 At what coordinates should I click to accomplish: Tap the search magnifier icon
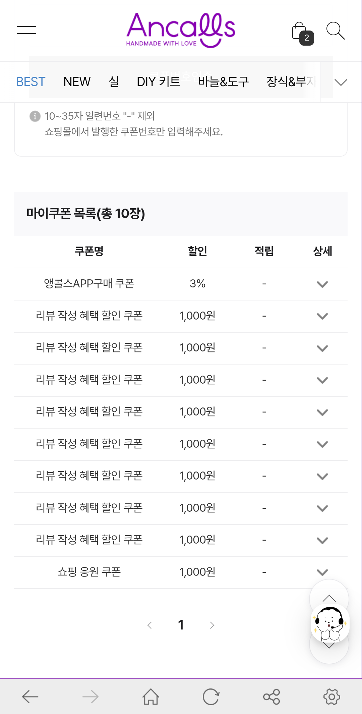tap(335, 31)
